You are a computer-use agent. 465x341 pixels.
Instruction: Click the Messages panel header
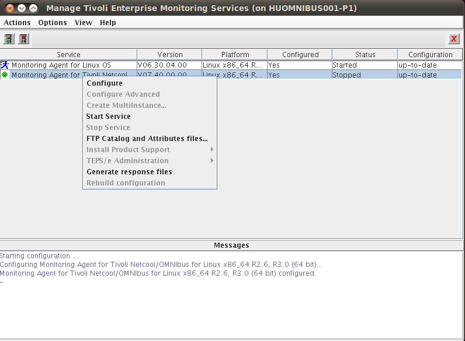coord(231,245)
